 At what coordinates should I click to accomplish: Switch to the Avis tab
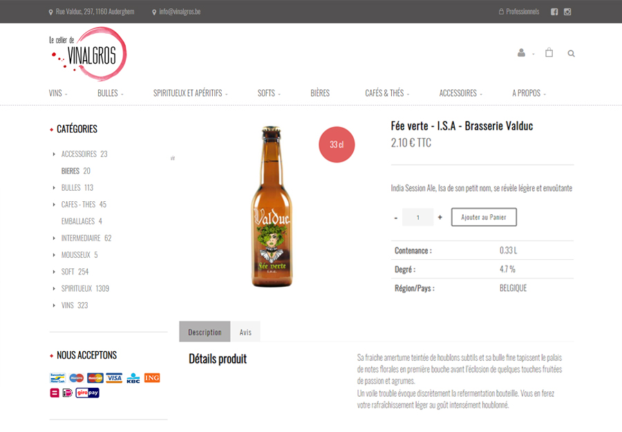point(245,332)
